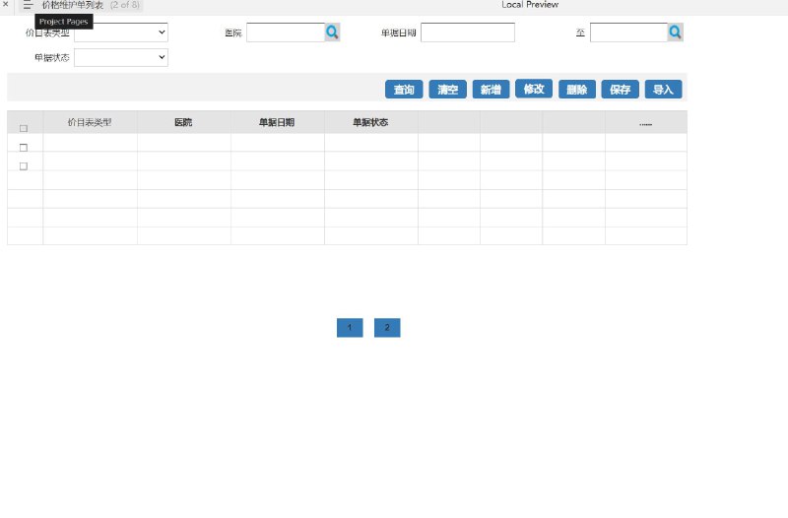
Task: Toggle the select-all header checkbox
Action: point(24,128)
